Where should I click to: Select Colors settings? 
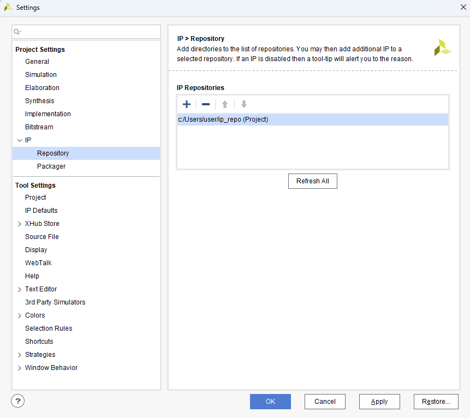(x=35, y=315)
